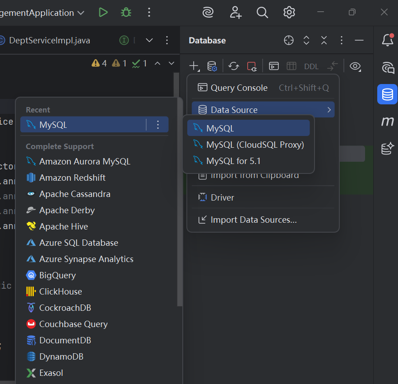Viewport: 398px width, 384px height.
Task: Select Exasol data source
Action: coord(94,373)
